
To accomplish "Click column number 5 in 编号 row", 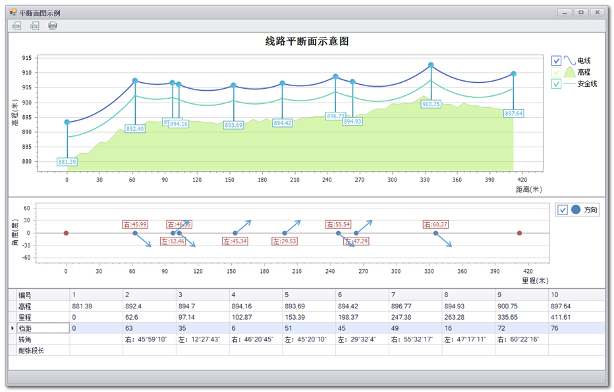I will tap(310, 295).
